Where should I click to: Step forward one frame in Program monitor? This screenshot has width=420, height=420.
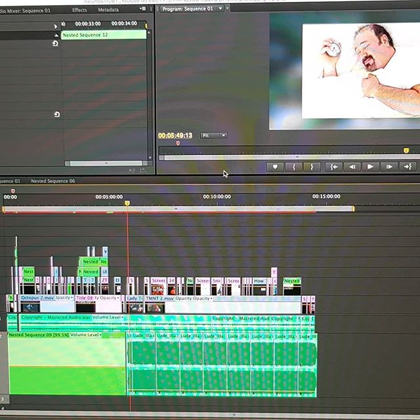pos(389,167)
